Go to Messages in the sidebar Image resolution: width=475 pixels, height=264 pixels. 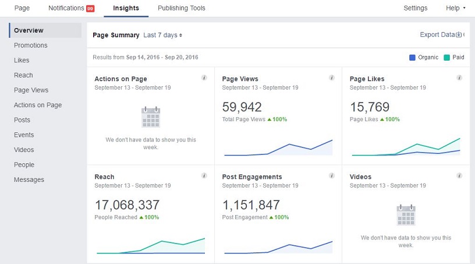[29, 179]
